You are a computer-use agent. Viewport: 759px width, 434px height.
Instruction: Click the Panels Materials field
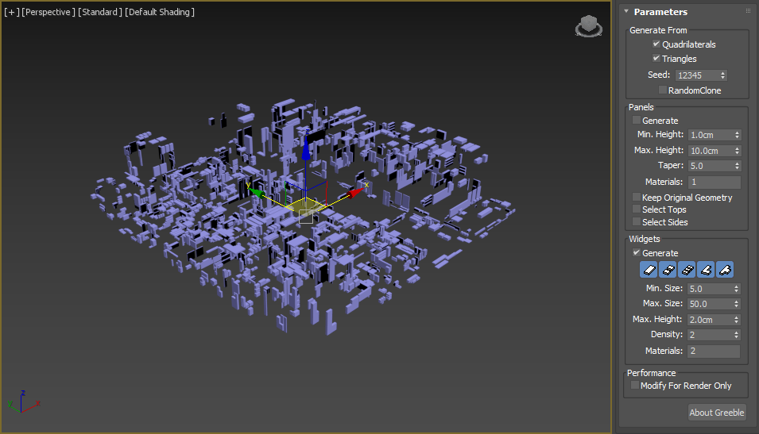714,182
